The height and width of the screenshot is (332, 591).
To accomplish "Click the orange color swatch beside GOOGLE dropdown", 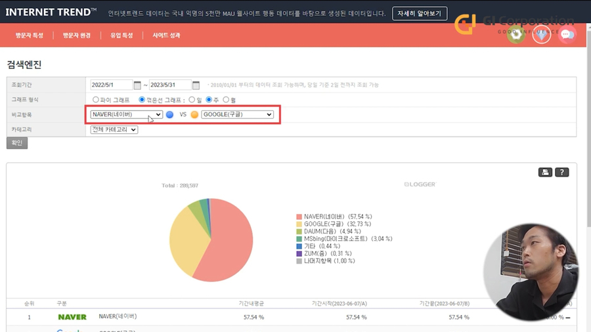I will coord(194,114).
